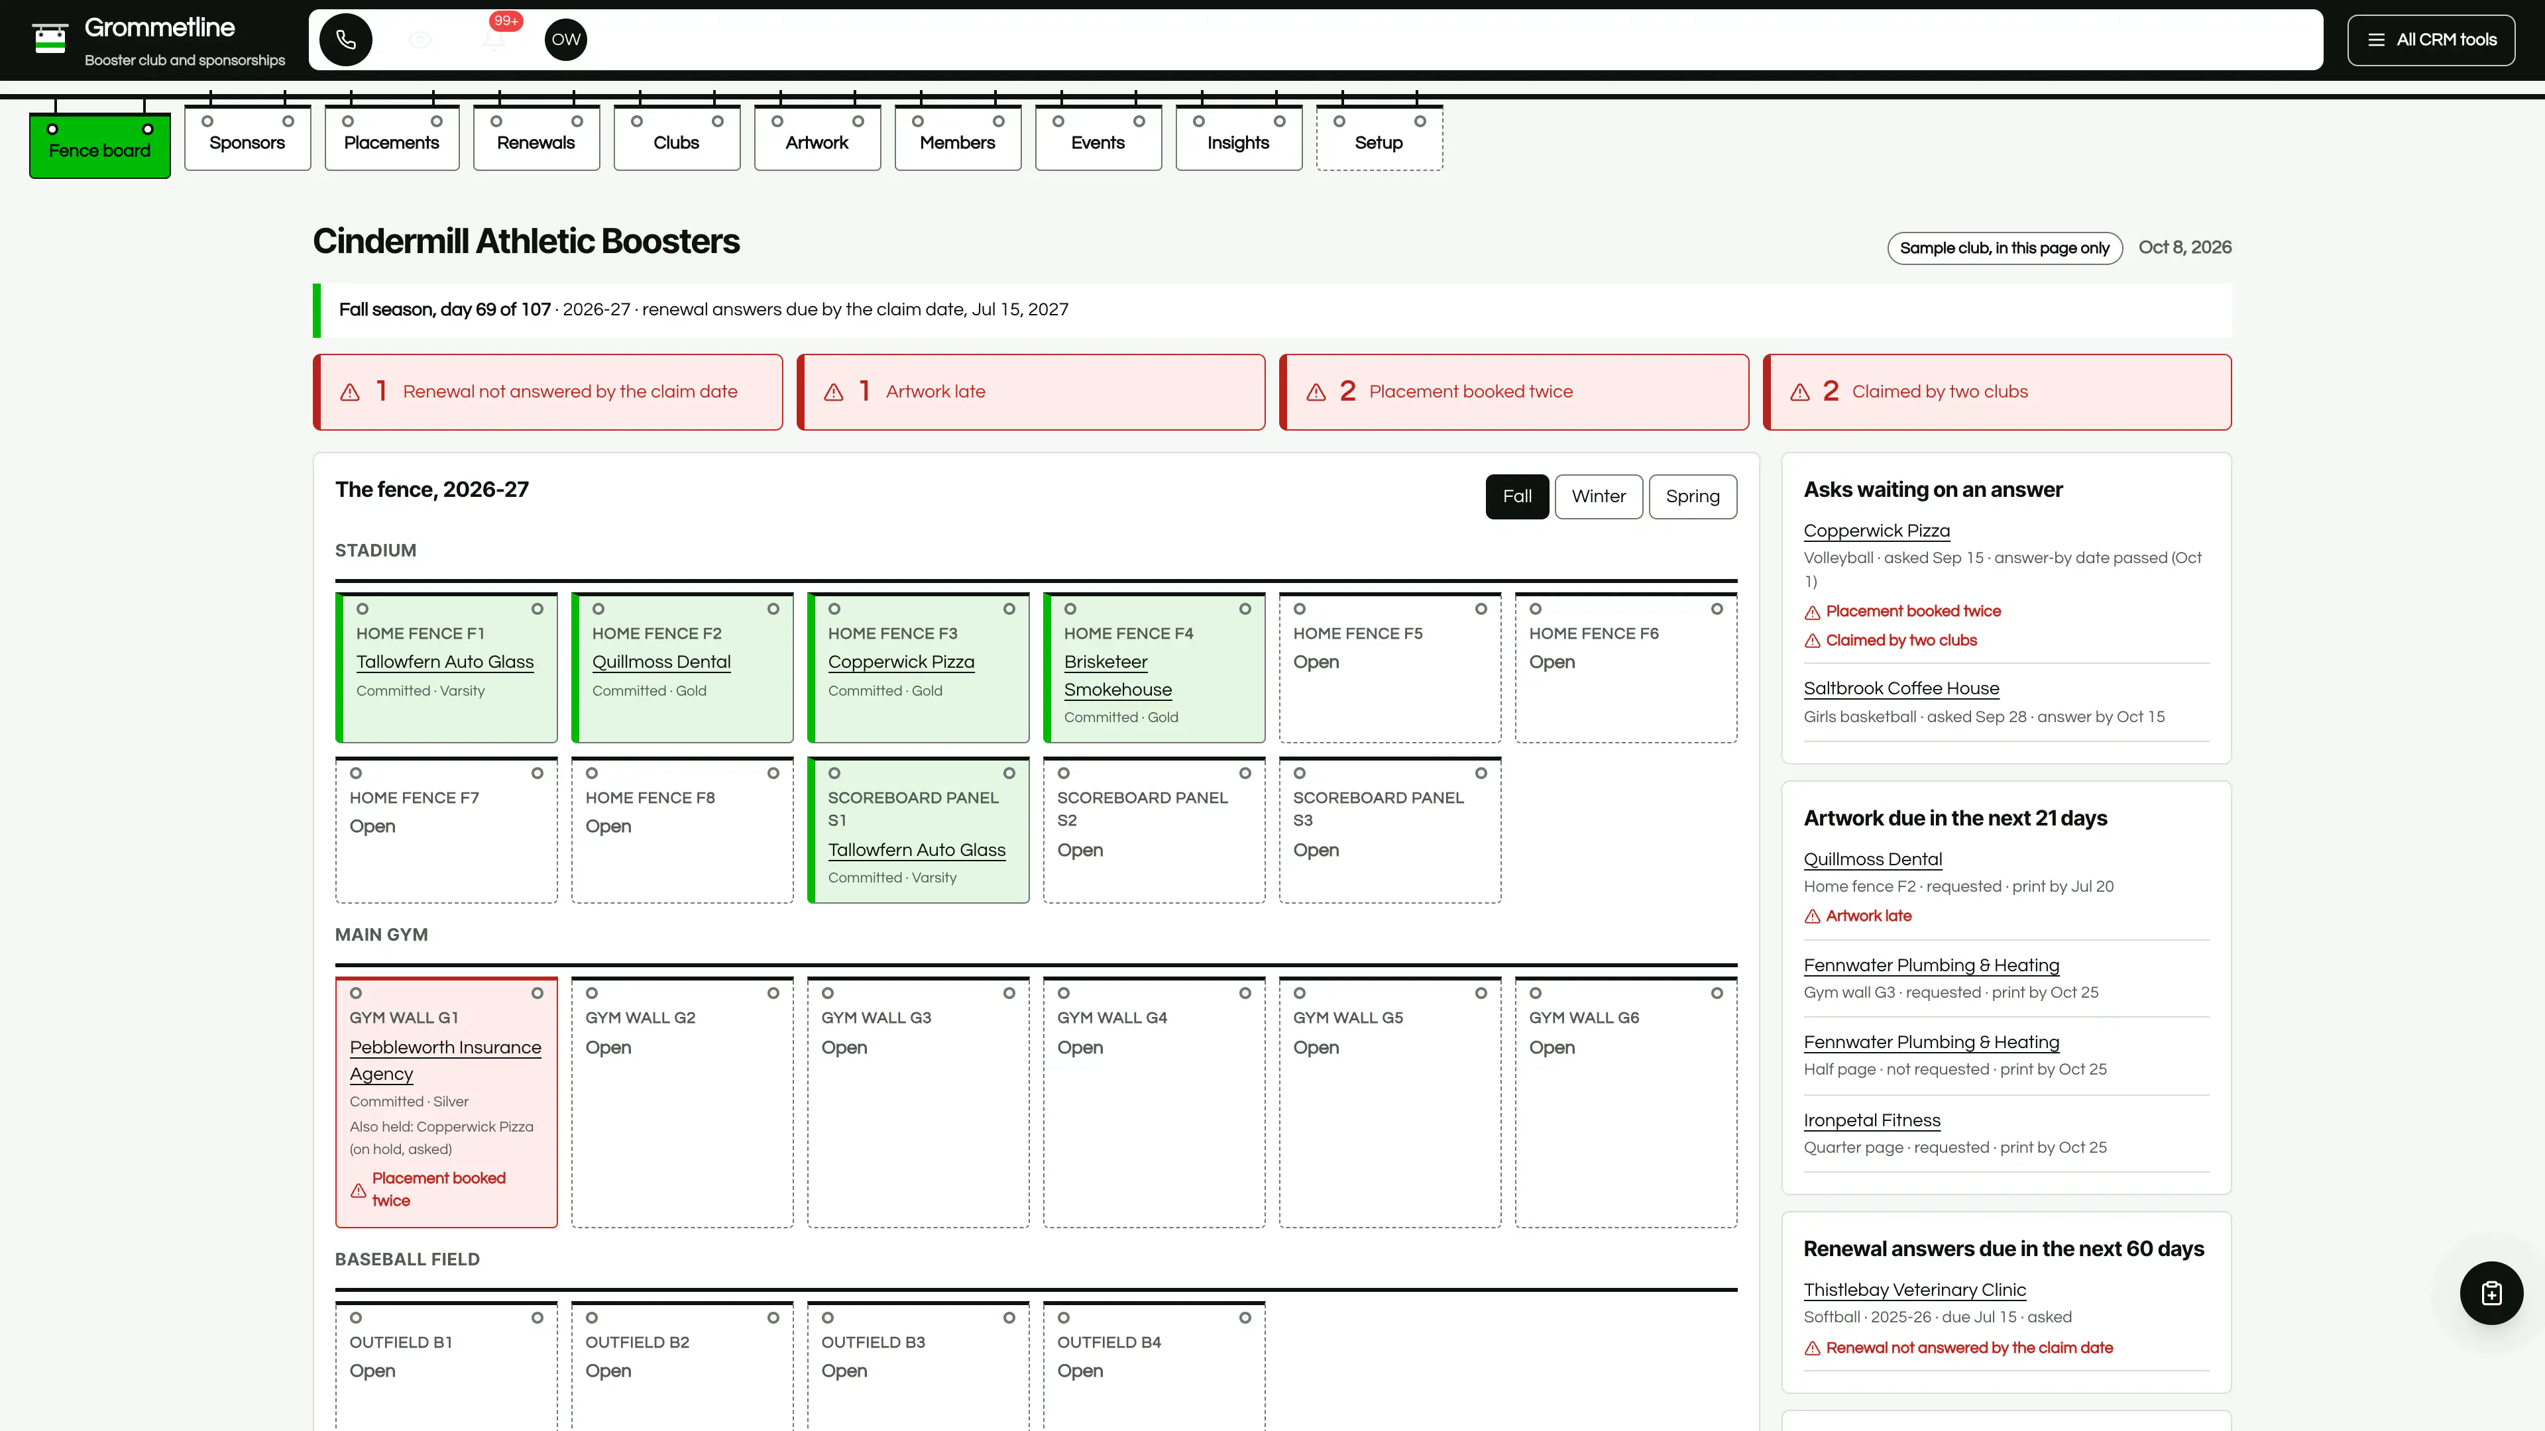This screenshot has height=1431, width=2545.
Task: Click the floating clipboard button
Action: click(2491, 1293)
